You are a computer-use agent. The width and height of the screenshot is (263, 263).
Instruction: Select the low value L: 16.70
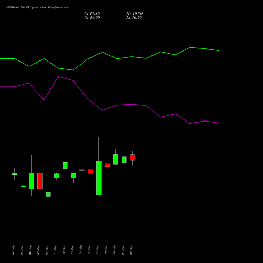point(134,18)
